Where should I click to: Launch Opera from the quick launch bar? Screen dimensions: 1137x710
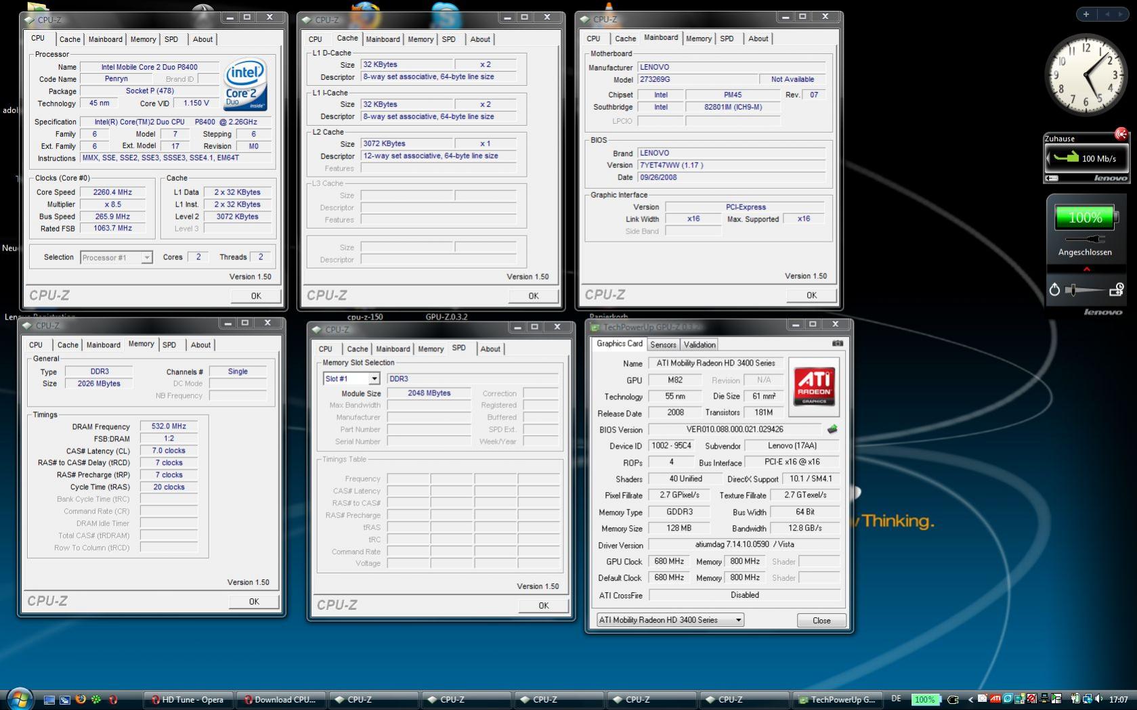click(113, 700)
